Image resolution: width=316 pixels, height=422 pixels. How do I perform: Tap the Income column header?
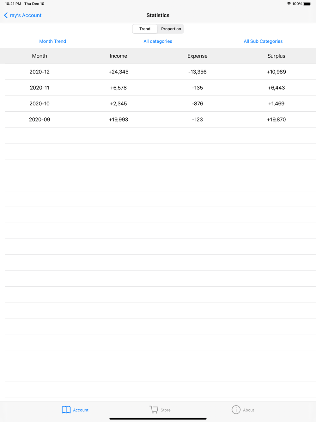click(x=118, y=56)
